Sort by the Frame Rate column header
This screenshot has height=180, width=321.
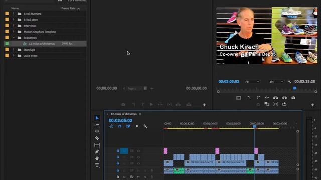point(68,8)
